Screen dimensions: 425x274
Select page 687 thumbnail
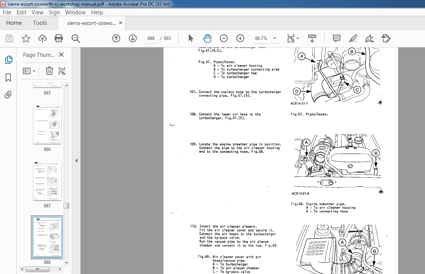pyautogui.click(x=47, y=181)
